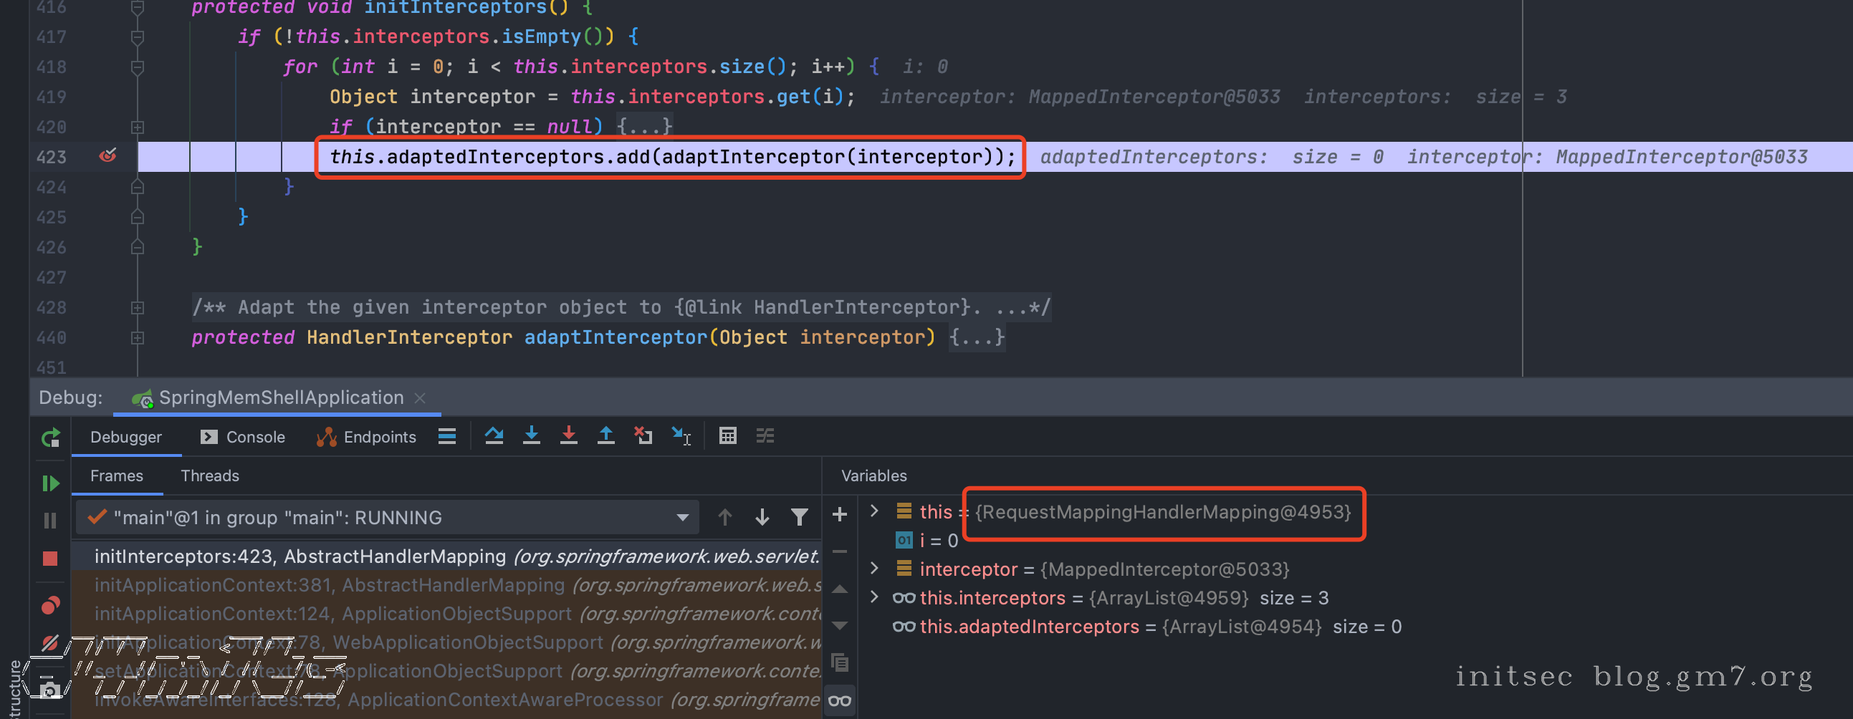1853x719 pixels.
Task: Expand the 'this' variable node
Action: pos(874,511)
